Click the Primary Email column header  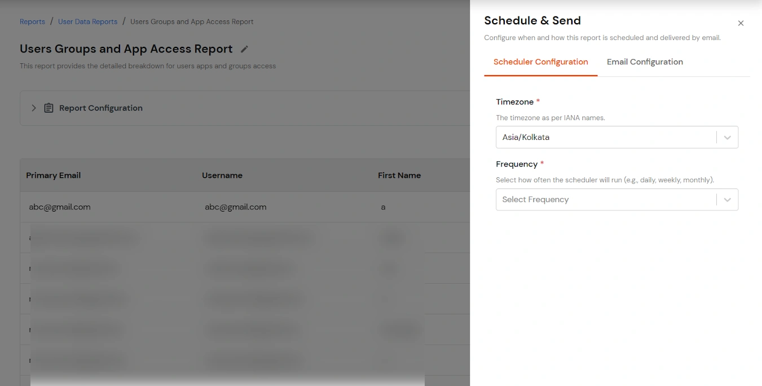click(53, 176)
